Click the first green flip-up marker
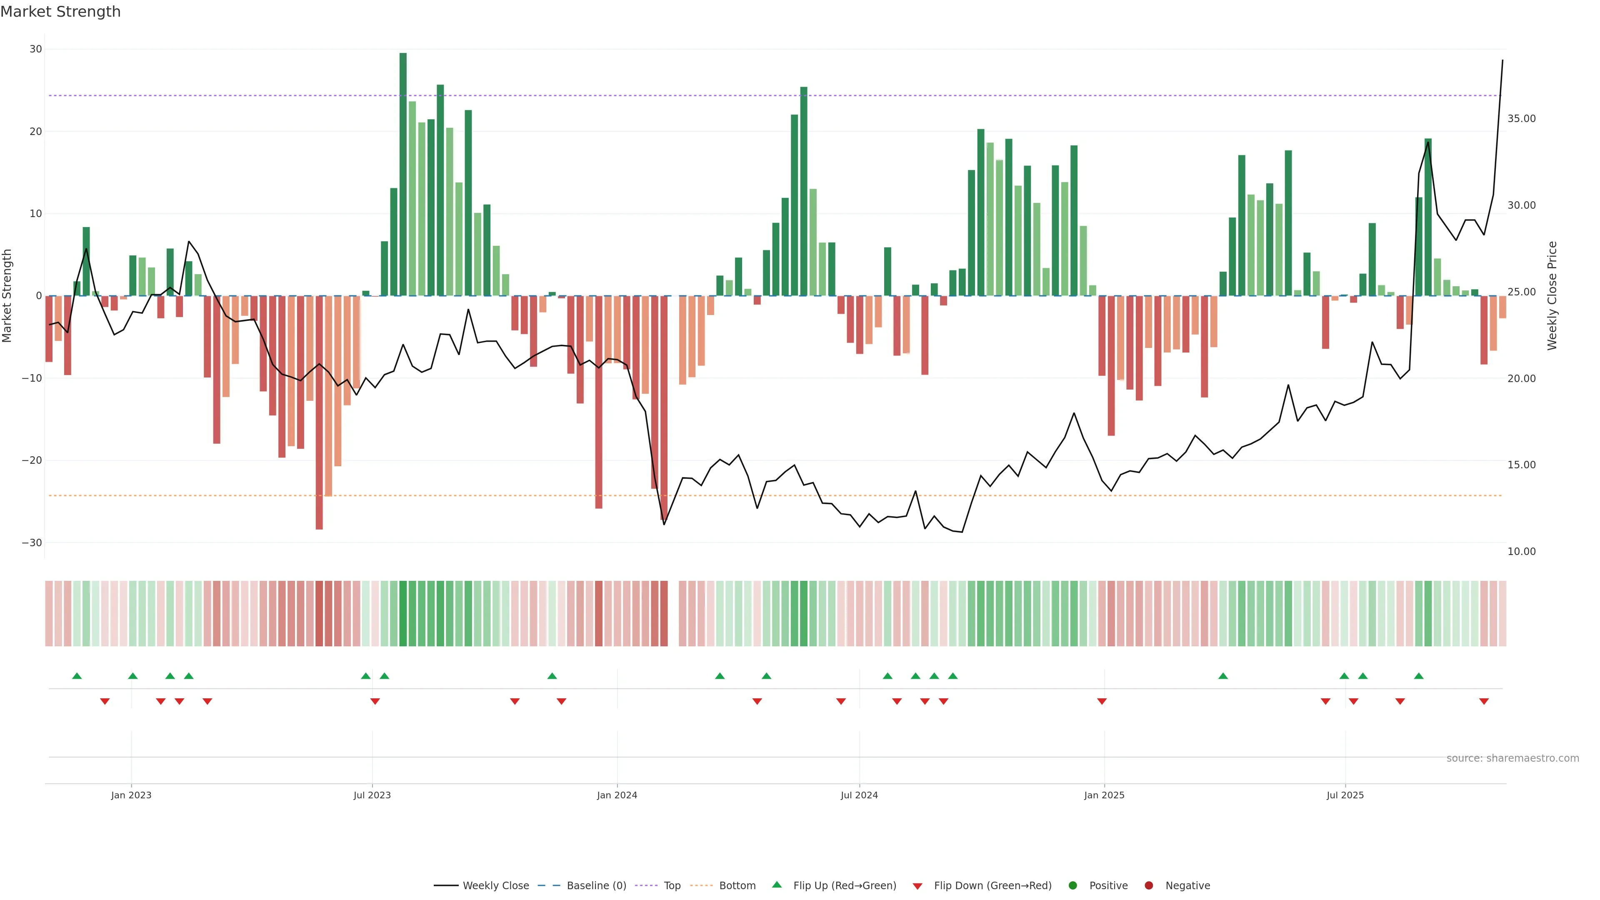The image size is (1600, 900). 77,676
